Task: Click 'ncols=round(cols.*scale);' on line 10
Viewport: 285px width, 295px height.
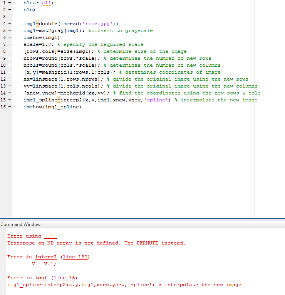Action: (62, 65)
